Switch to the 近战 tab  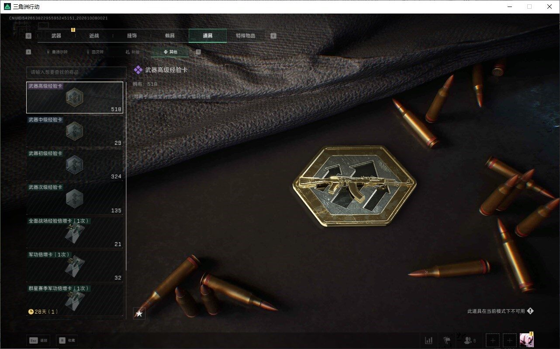[94, 36]
